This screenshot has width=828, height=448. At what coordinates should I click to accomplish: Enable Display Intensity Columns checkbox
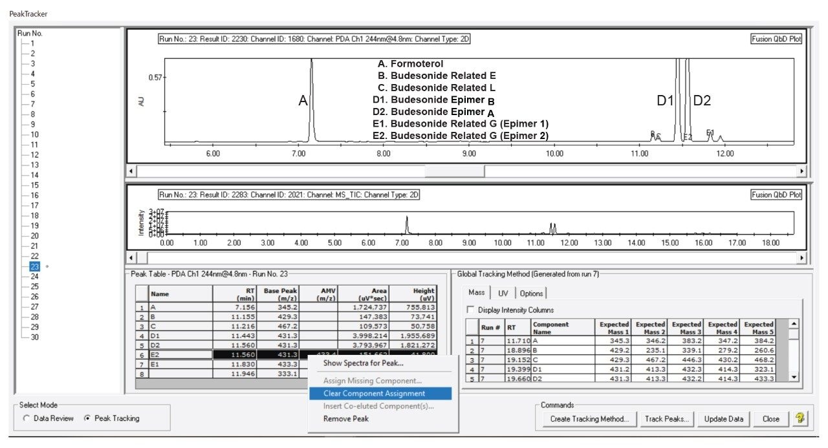pyautogui.click(x=470, y=310)
